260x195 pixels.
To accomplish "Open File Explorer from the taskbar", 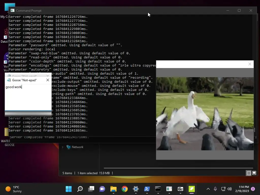I will point(113,189).
